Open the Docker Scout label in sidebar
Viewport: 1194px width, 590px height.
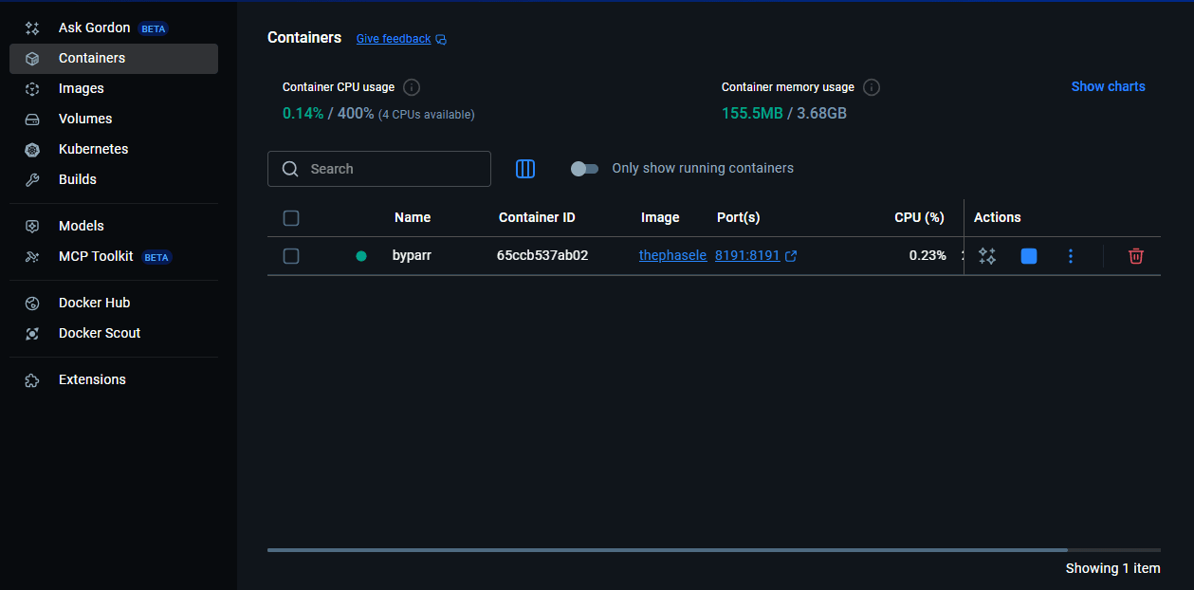[x=100, y=333]
